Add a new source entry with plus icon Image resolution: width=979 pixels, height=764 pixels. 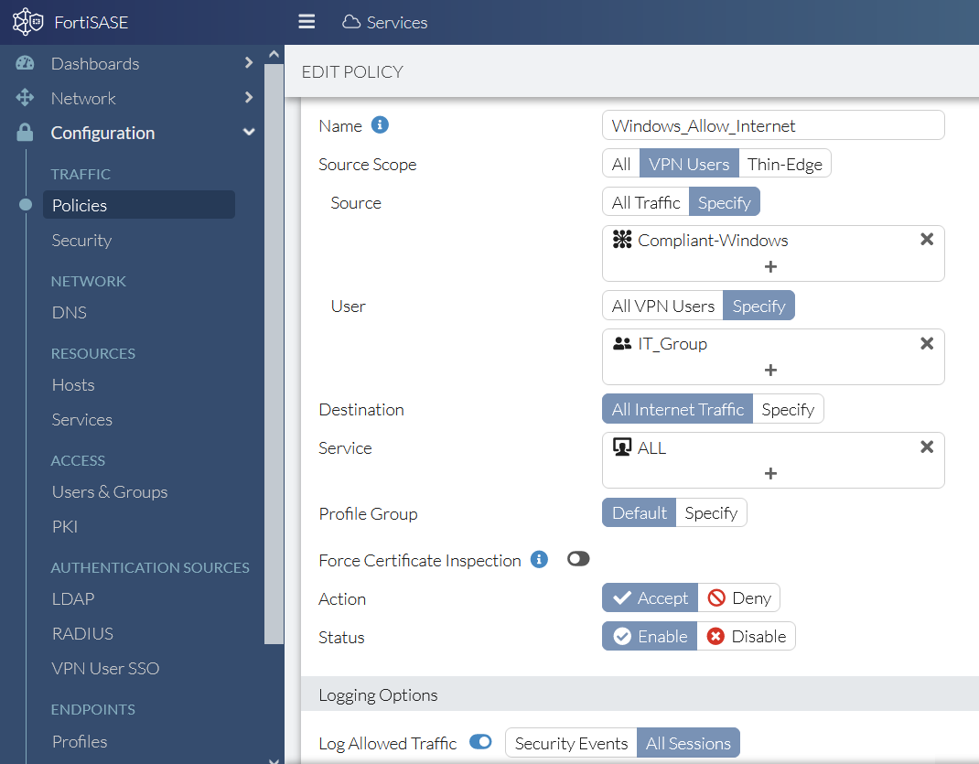click(770, 267)
